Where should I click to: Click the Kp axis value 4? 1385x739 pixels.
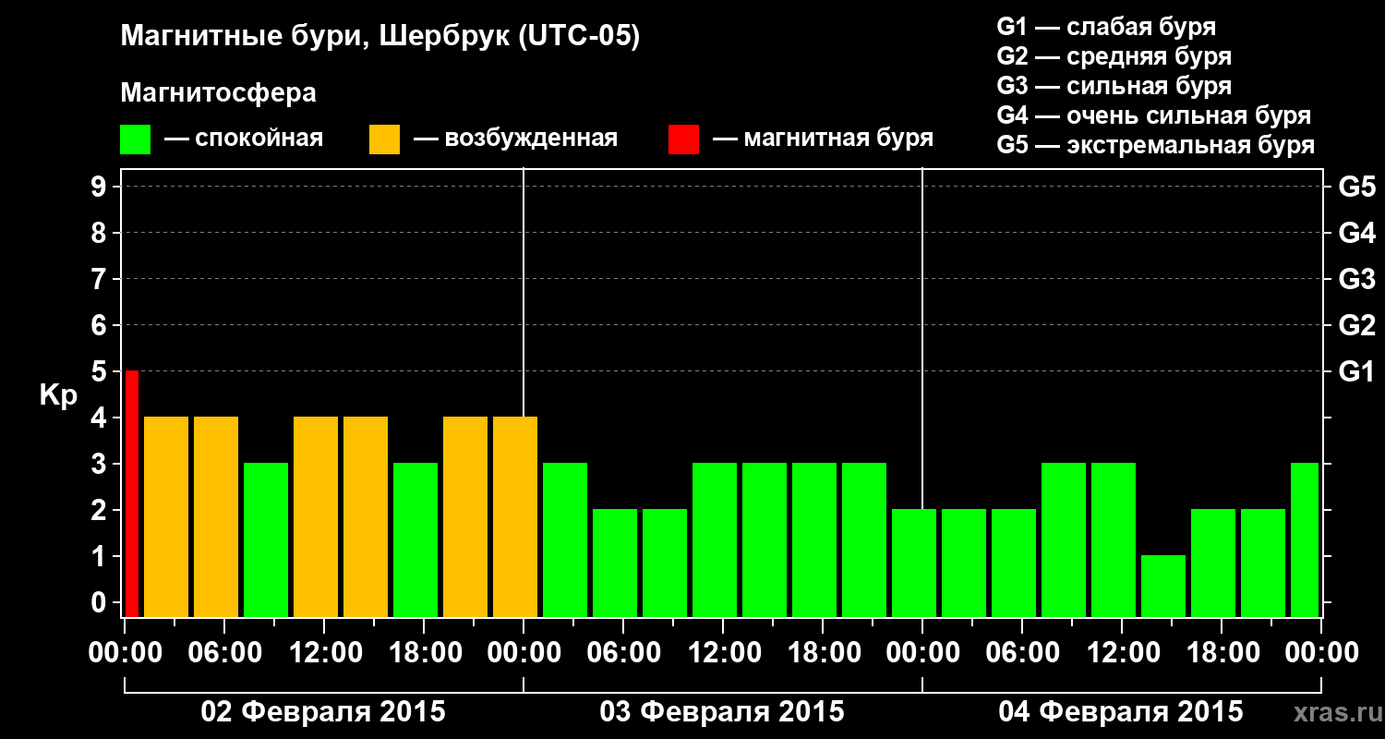100,418
